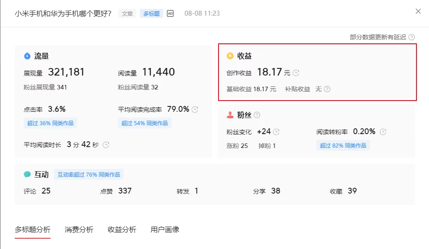Click clock icon next to 阅读转粉率 0.20%
Image resolution: width=429 pixels, height=249 pixels.
[x=383, y=132]
